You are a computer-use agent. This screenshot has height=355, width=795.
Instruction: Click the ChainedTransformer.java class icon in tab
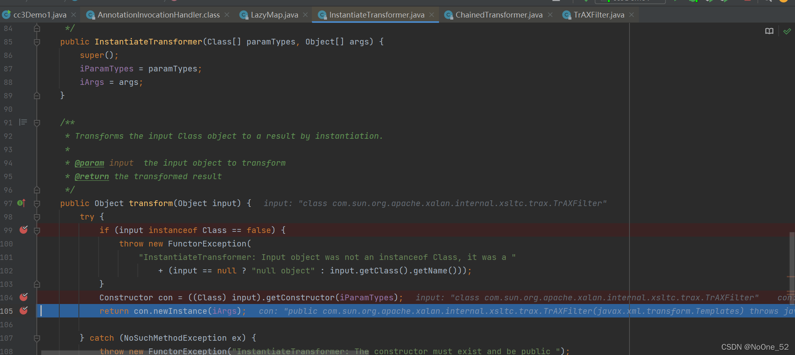pyautogui.click(x=448, y=15)
